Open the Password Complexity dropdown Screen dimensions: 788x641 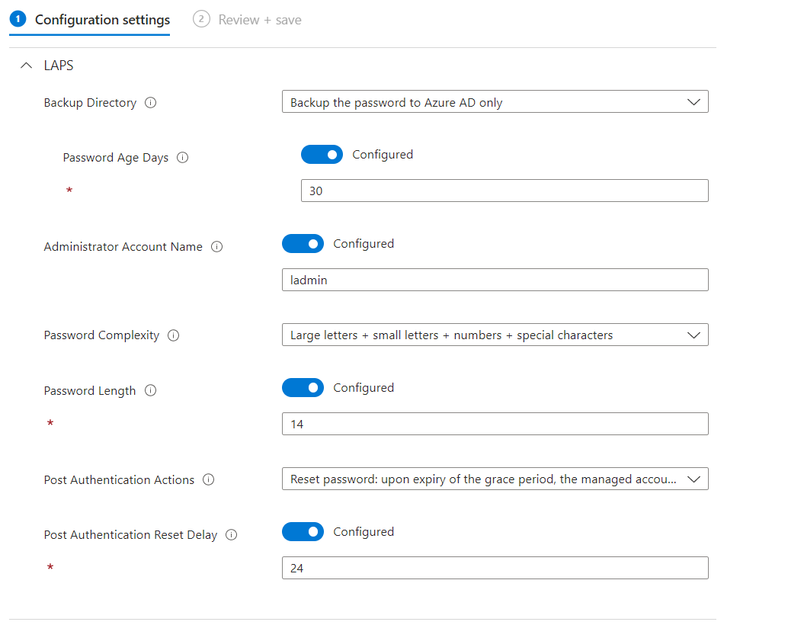495,334
